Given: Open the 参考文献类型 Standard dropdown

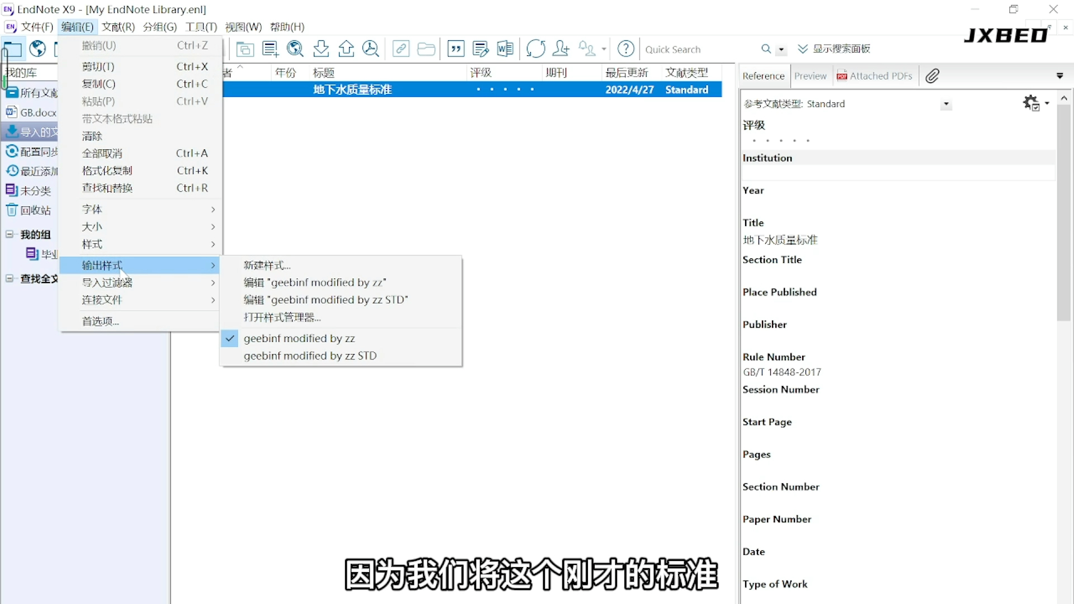Looking at the screenshot, I should point(945,103).
